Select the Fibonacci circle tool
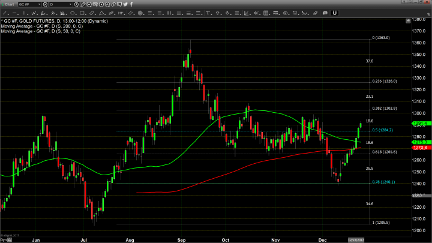The height and width of the screenshot is (243, 432). coord(140,13)
